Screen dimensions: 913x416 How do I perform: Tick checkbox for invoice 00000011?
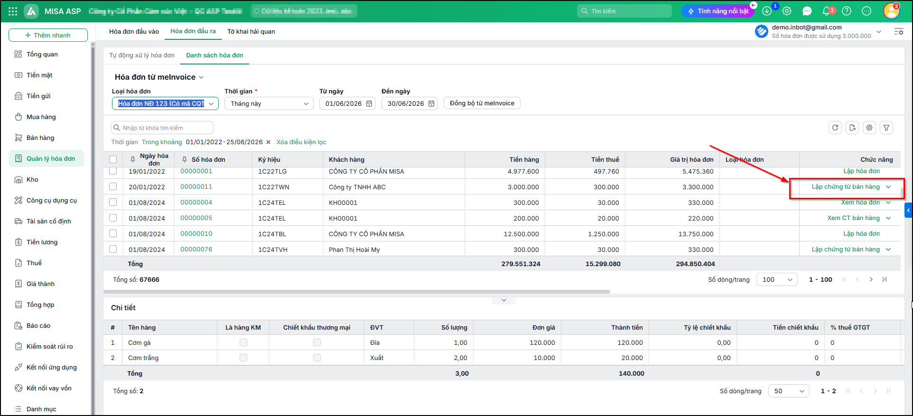click(x=113, y=186)
